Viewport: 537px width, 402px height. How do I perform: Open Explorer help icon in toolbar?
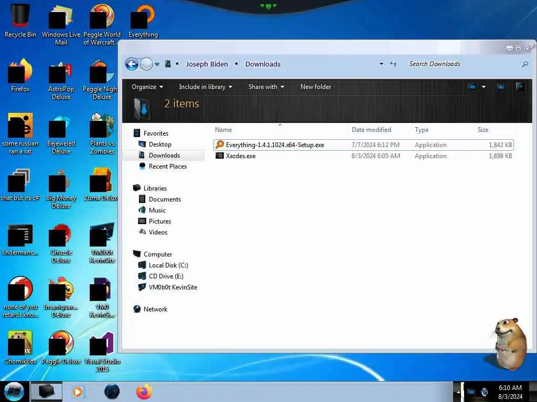520,87
